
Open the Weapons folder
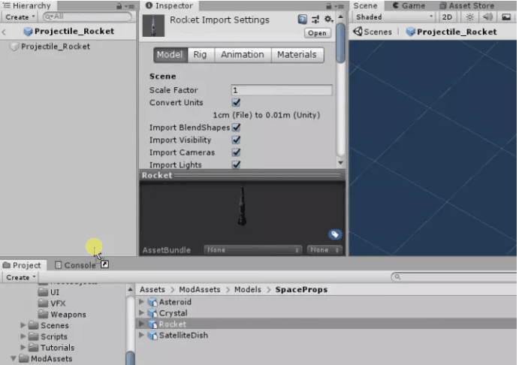[62, 315]
